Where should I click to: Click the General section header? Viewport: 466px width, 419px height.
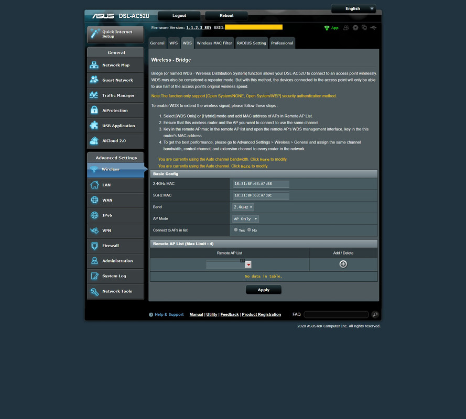(x=115, y=52)
